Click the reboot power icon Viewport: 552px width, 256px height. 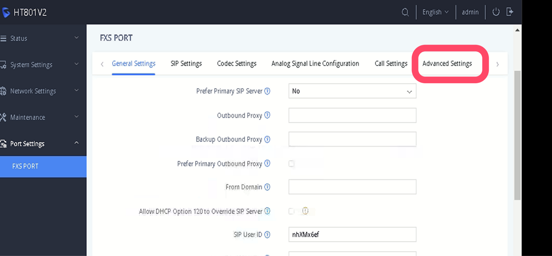coord(496,12)
